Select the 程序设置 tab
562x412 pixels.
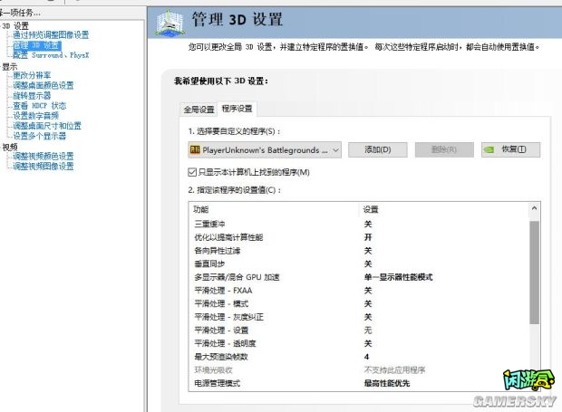pyautogui.click(x=237, y=110)
